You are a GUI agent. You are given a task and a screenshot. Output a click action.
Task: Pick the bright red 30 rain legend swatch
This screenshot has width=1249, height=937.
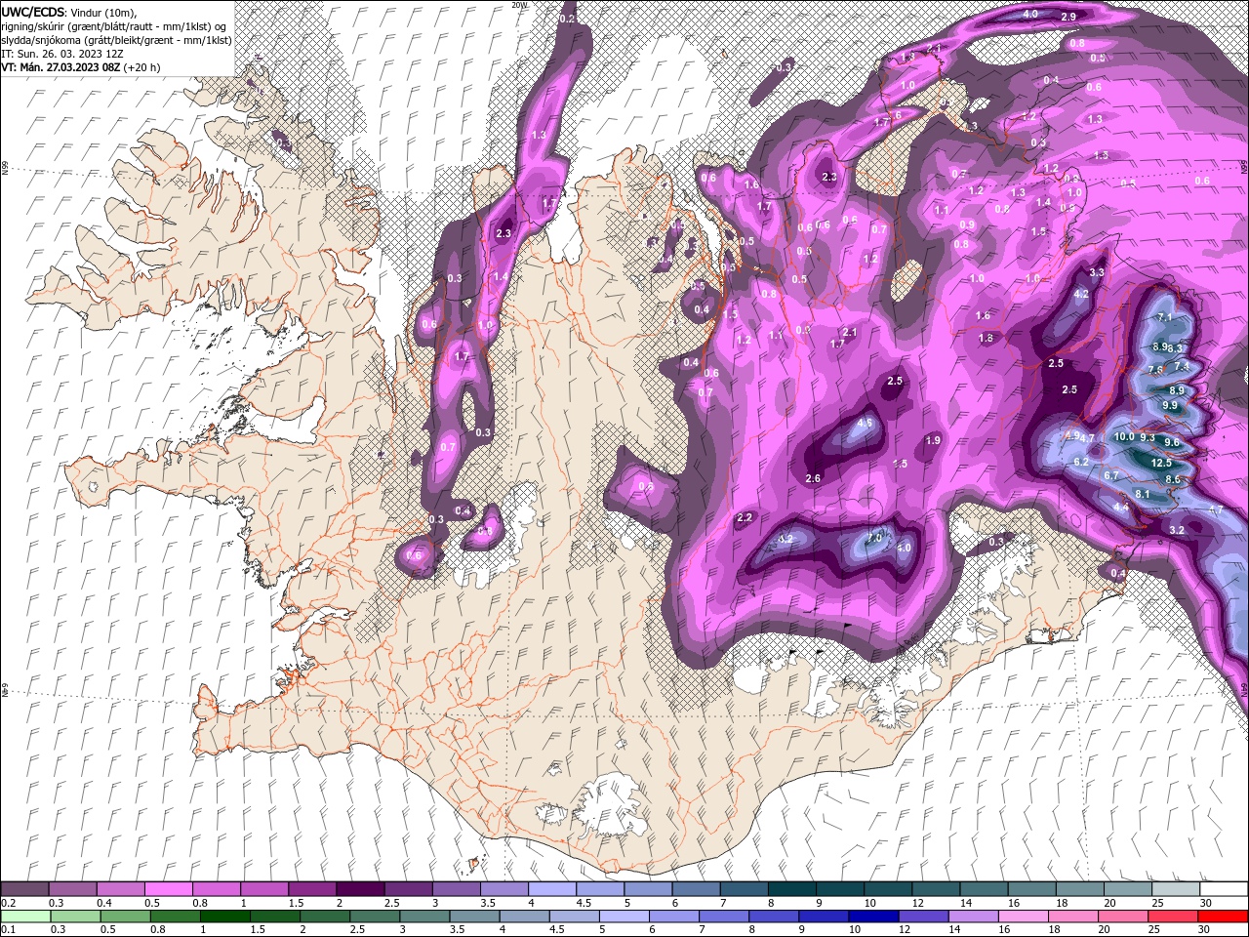pyautogui.click(x=1224, y=916)
